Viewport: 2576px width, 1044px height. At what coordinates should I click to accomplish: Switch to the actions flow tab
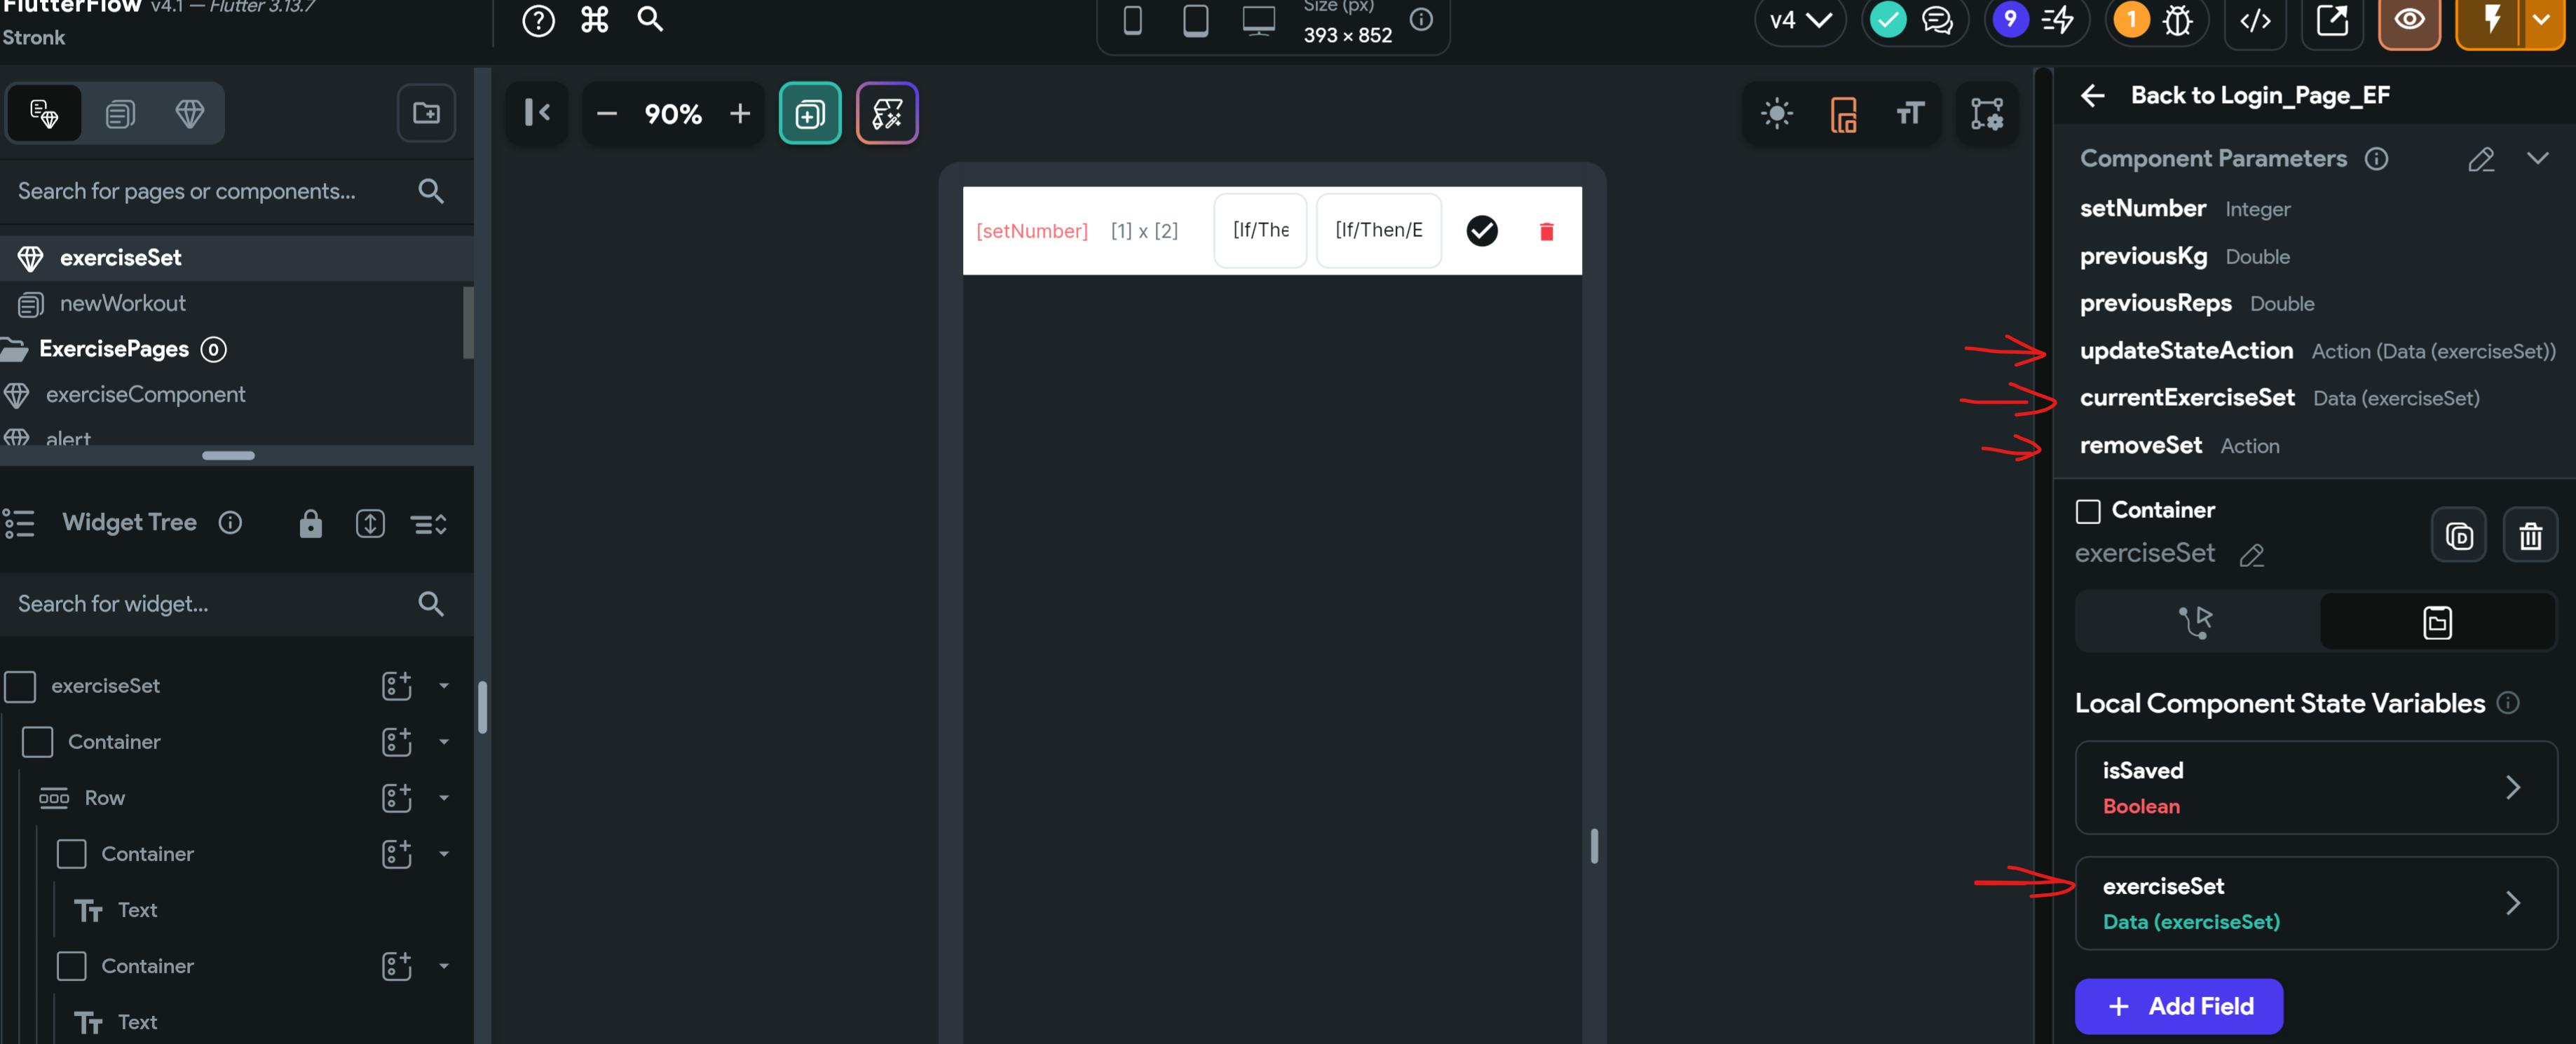(2196, 622)
